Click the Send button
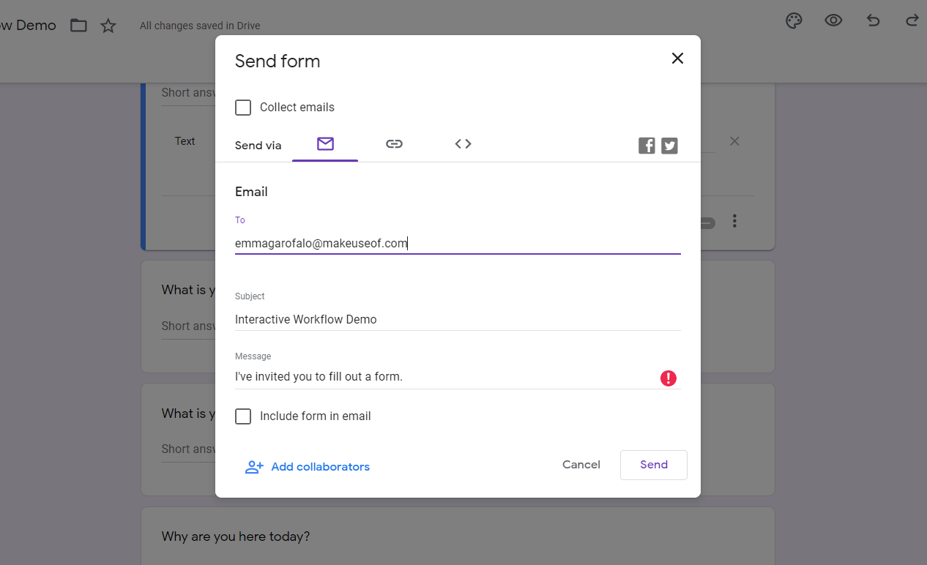 [653, 465]
